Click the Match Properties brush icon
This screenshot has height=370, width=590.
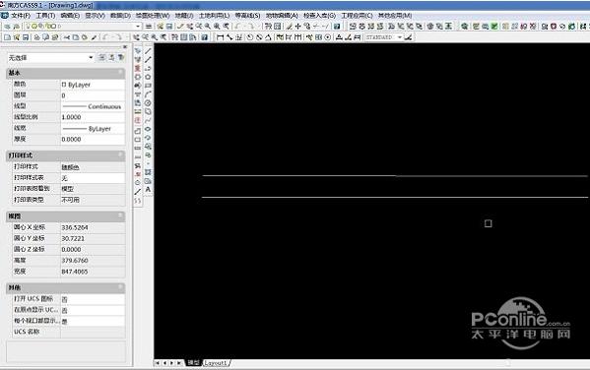click(x=95, y=37)
